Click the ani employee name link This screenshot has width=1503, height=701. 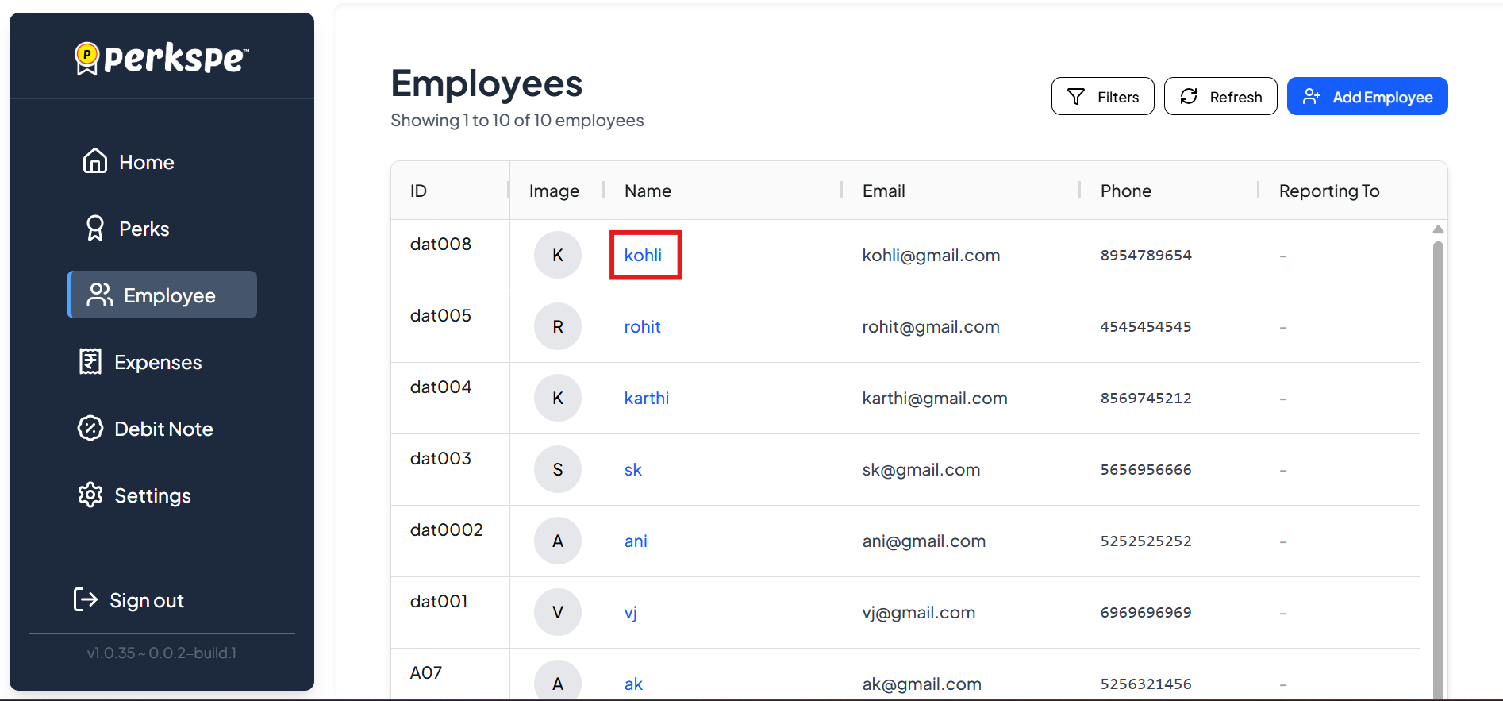point(636,541)
